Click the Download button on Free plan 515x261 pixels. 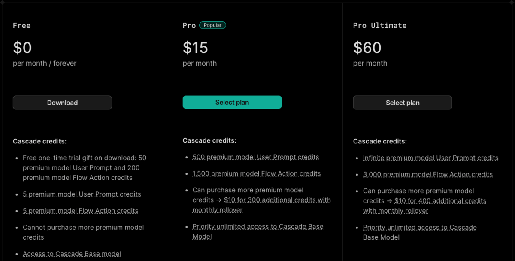(62, 103)
